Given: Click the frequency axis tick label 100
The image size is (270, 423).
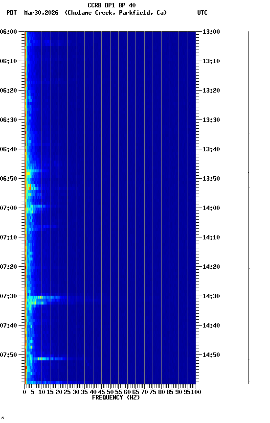Looking at the screenshot, I should [196, 393].
